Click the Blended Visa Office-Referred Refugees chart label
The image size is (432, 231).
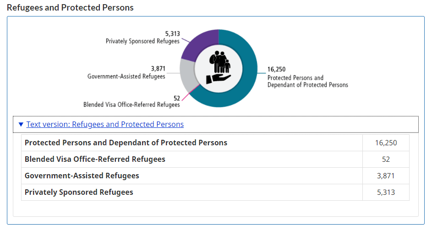tap(131, 104)
